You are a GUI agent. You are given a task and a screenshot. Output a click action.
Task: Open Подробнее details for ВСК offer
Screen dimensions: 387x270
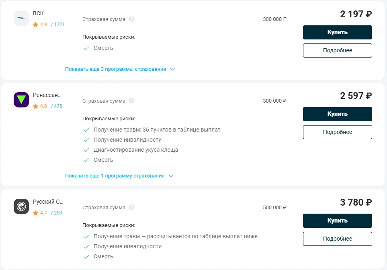(338, 50)
